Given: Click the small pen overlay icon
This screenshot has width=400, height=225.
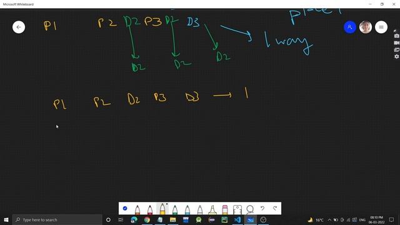Looking at the screenshot, I should pyautogui.click(x=395, y=31).
